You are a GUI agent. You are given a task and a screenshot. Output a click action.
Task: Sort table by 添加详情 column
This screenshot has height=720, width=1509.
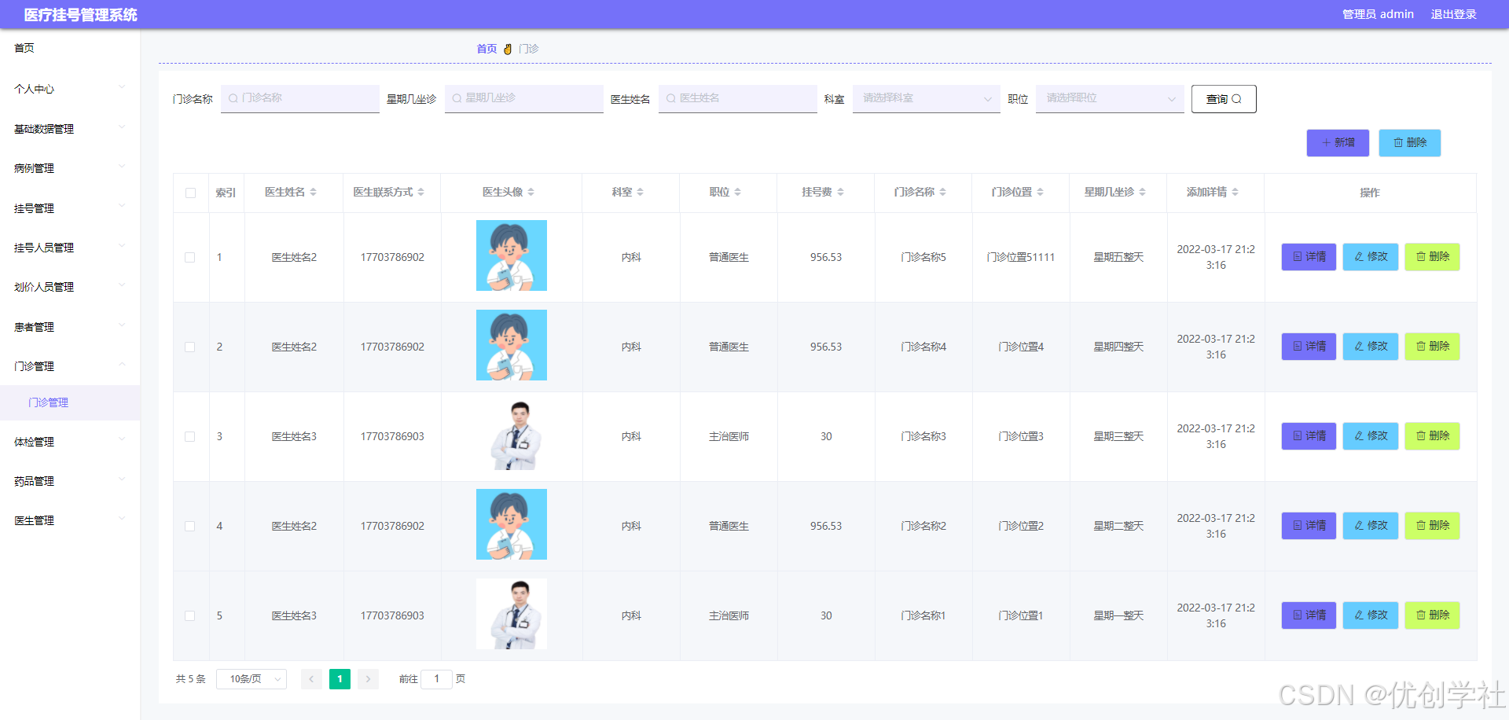(x=1235, y=192)
